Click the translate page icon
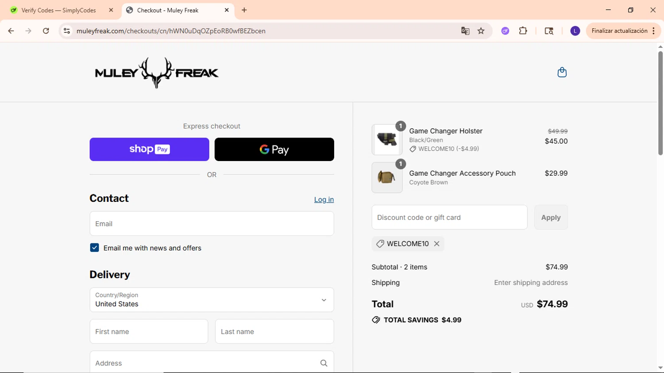The width and height of the screenshot is (664, 373). (465, 31)
